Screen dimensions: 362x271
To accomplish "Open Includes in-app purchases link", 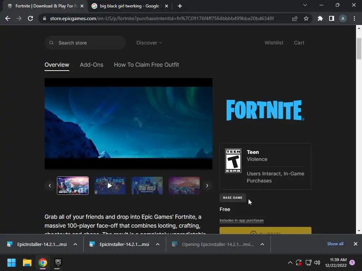I will tap(241, 220).
